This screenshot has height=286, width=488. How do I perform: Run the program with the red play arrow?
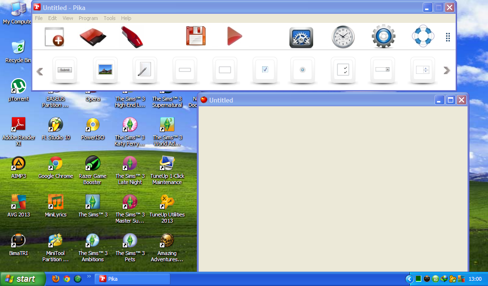coord(234,36)
